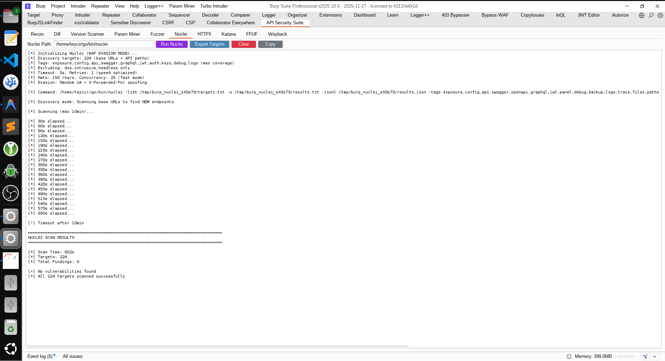This screenshot has width=665, height=361.
Task: Open the Trash from the dock
Action: click(x=11, y=327)
